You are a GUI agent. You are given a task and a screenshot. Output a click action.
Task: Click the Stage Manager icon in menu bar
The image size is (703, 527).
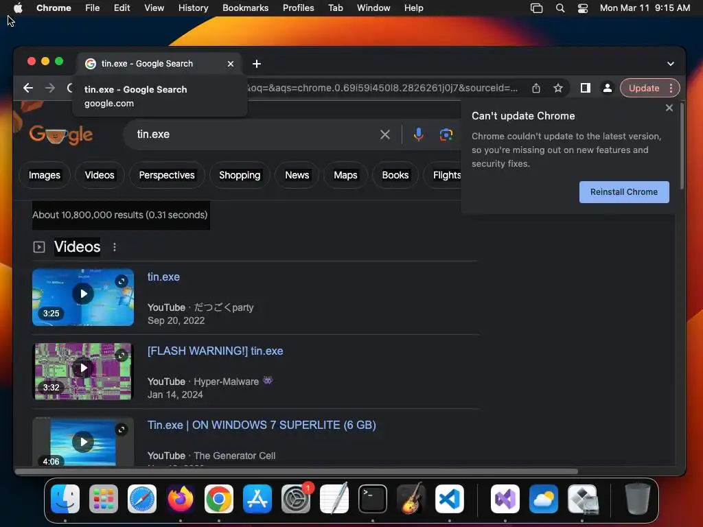pos(536,8)
